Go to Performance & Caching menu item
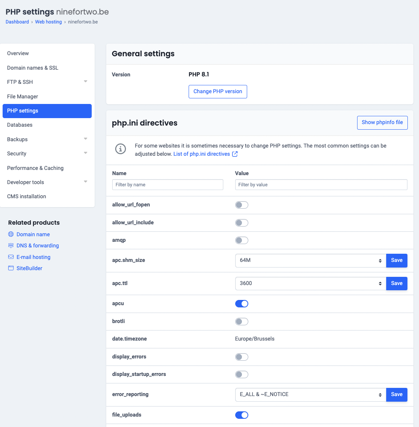 tap(35, 168)
